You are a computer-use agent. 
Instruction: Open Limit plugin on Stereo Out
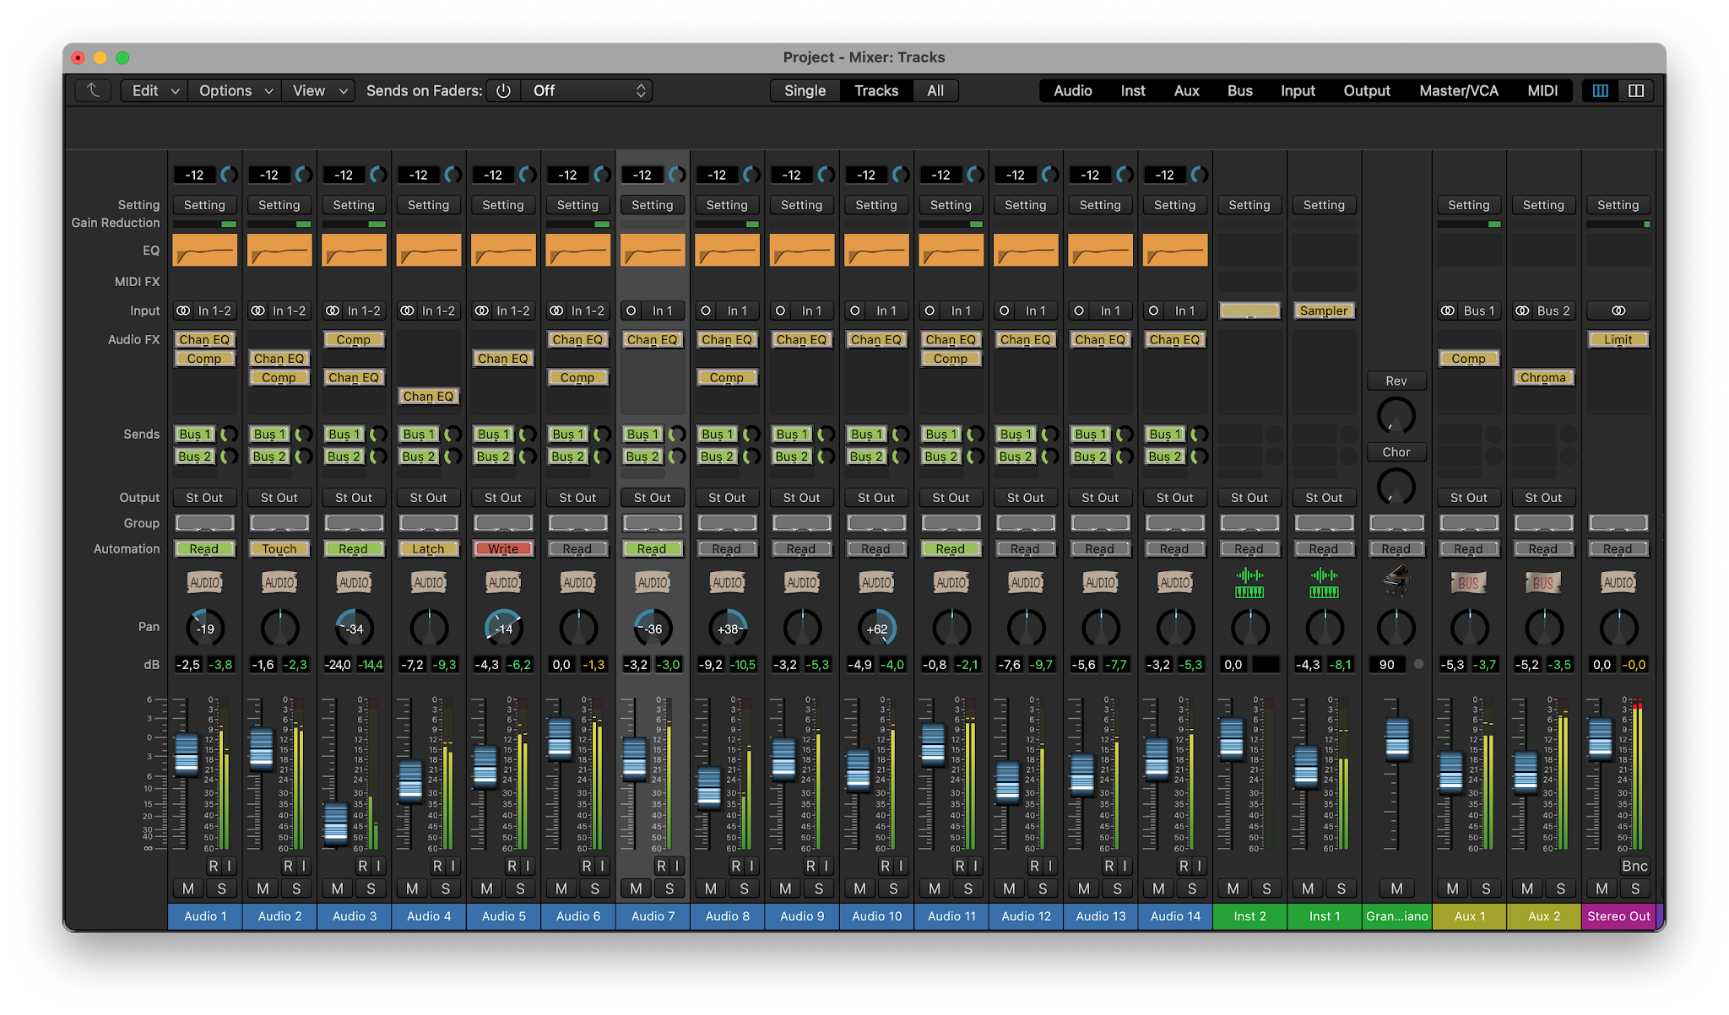(x=1618, y=339)
